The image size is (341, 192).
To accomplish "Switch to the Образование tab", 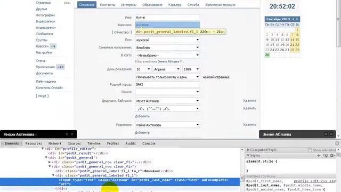I will 152,5.
